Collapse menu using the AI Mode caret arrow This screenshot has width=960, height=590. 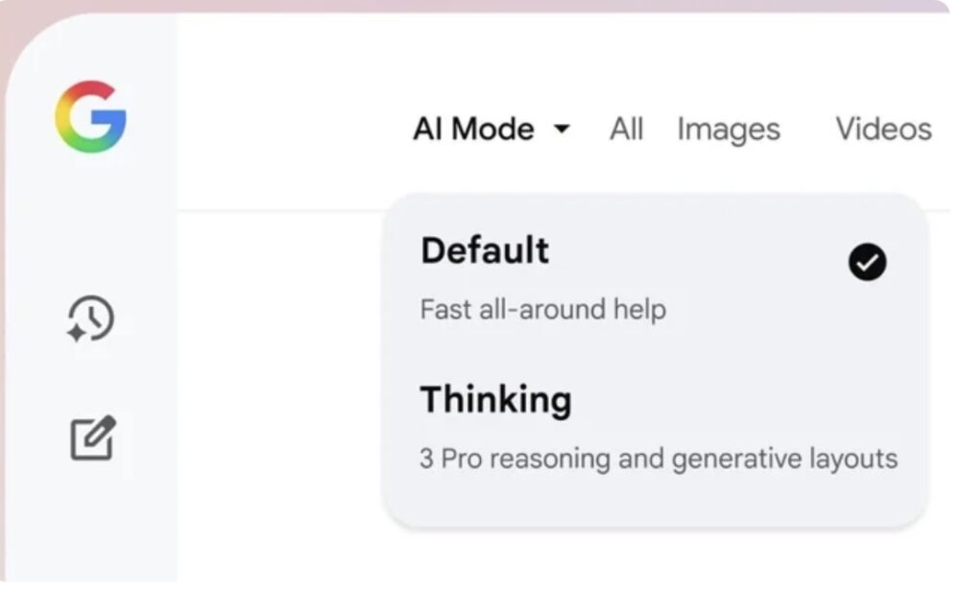563,129
